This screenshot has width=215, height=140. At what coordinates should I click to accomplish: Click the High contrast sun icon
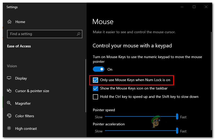[x=9, y=128]
